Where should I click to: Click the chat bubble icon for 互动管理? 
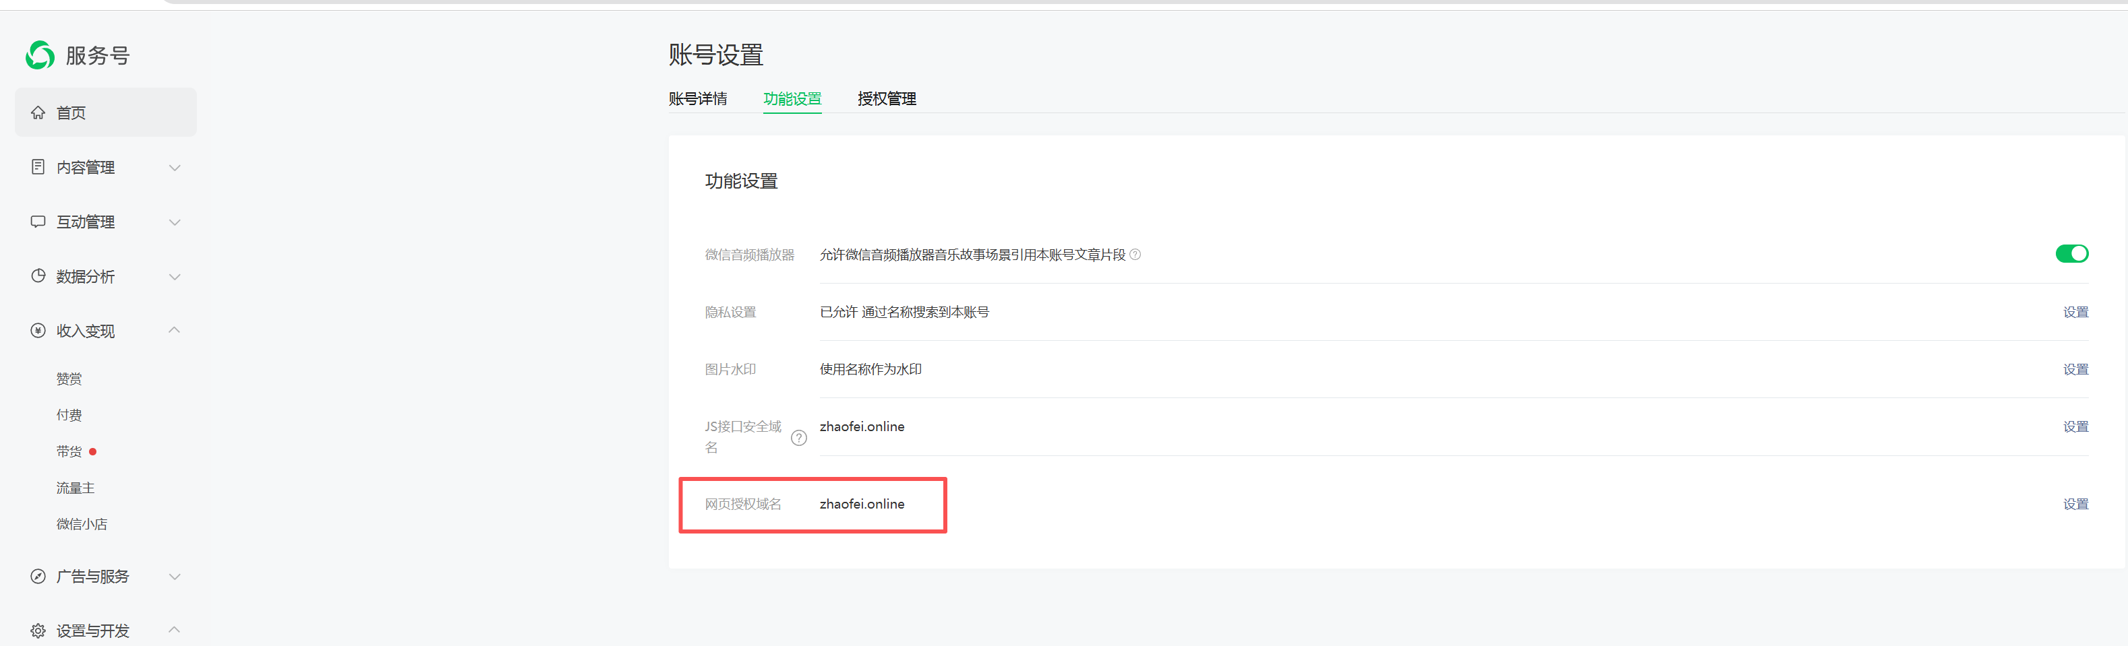38,221
